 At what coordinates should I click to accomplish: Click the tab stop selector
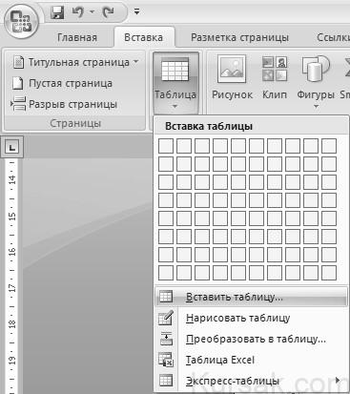11,147
